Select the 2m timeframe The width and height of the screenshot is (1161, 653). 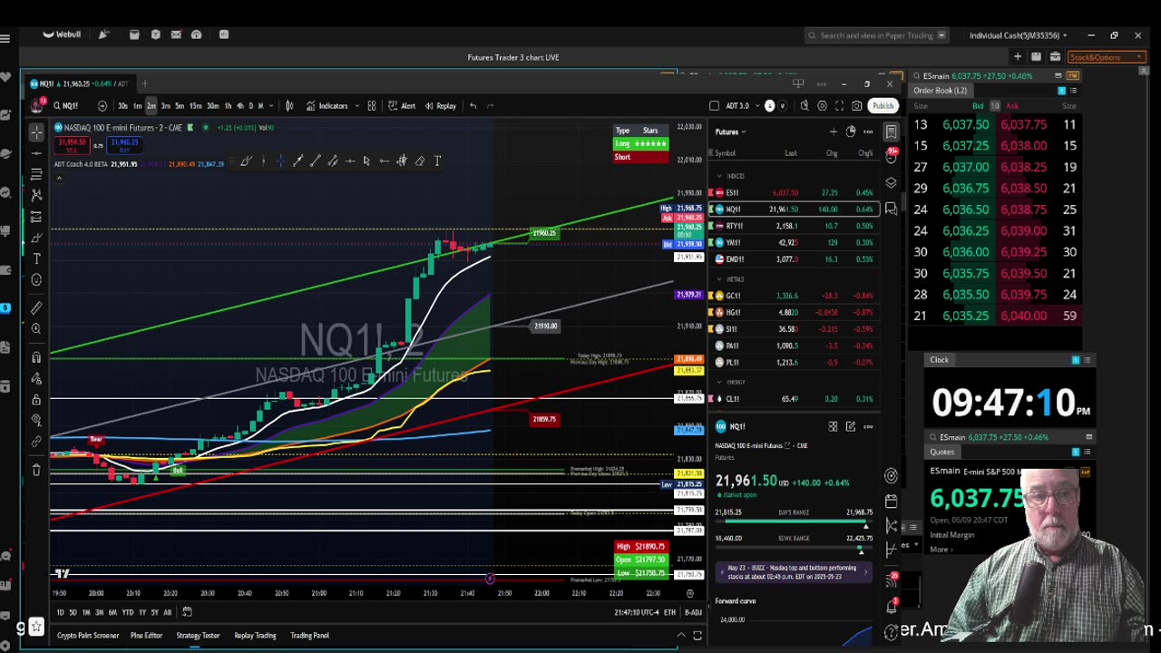pos(151,106)
